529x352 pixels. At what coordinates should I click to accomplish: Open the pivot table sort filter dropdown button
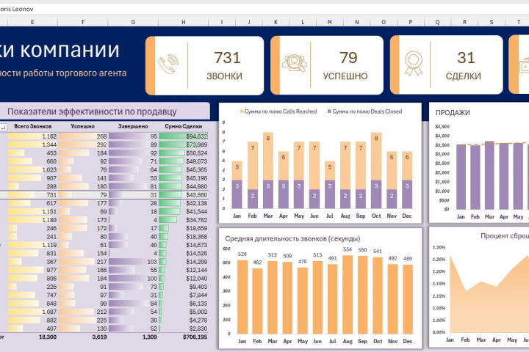pyautogui.click(x=4, y=128)
